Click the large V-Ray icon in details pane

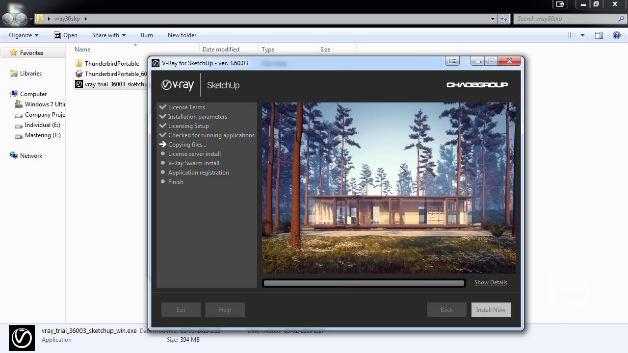click(22, 338)
